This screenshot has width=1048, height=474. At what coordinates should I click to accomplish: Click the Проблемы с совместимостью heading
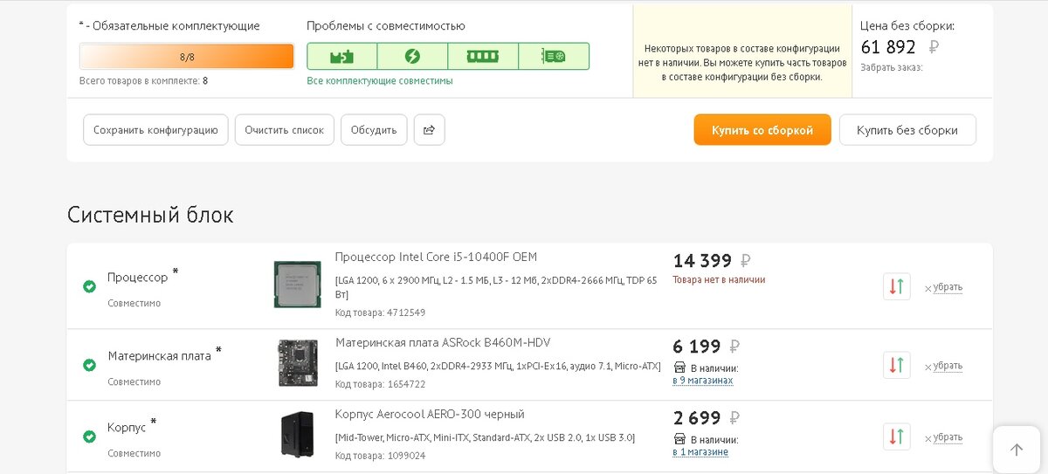click(386, 26)
